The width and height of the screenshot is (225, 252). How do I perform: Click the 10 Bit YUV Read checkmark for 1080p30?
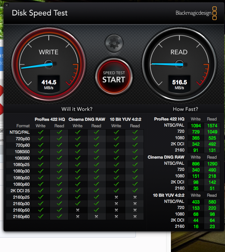click(135, 171)
